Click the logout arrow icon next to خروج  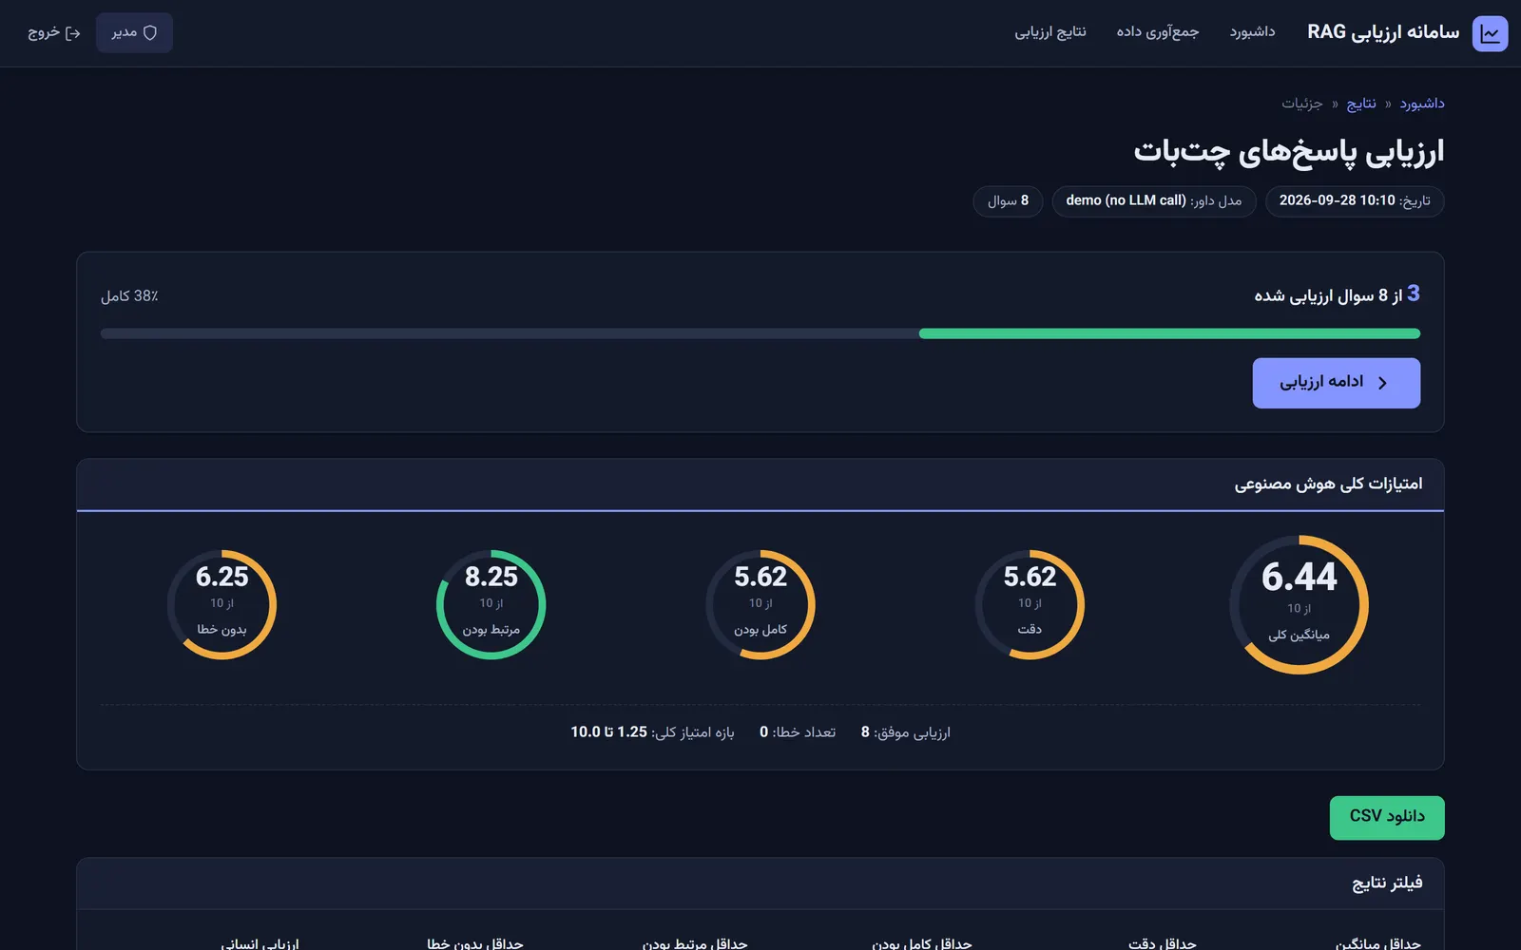73,33
